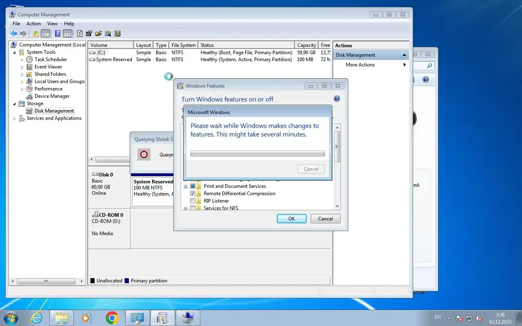Click Cancel in Windows Features dialog

click(325, 218)
